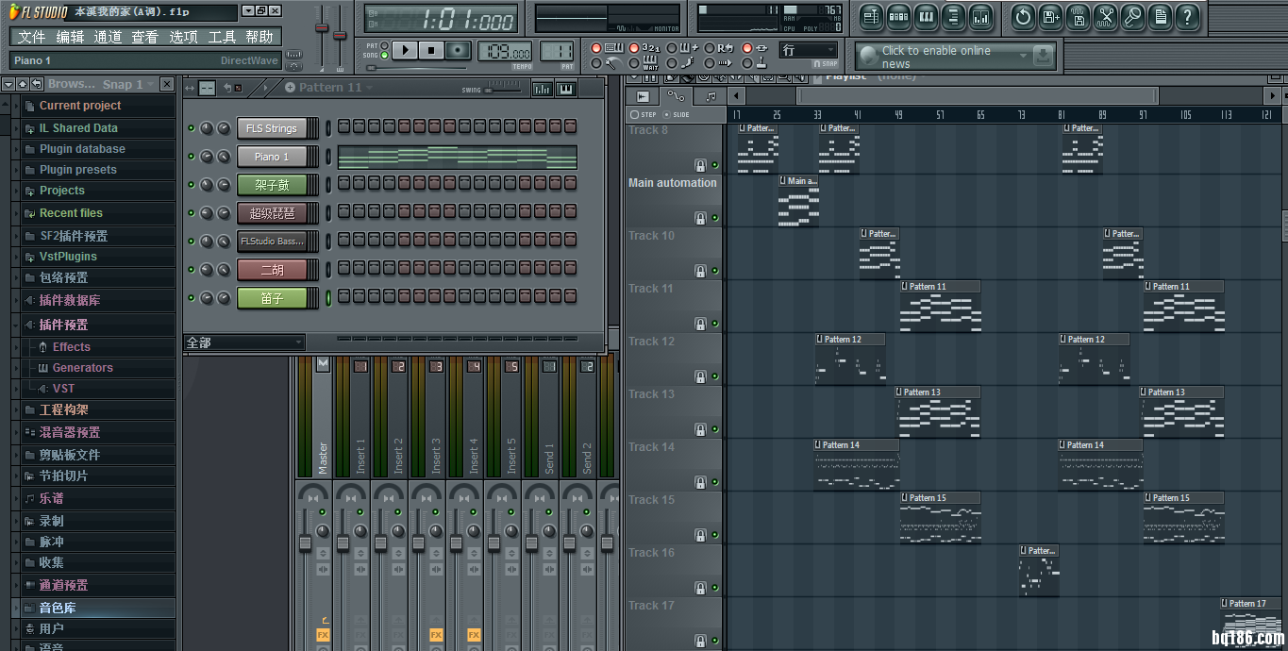The width and height of the screenshot is (1288, 651).
Task: Open the audio editor scissors-wrench icon
Action: click(x=1105, y=17)
